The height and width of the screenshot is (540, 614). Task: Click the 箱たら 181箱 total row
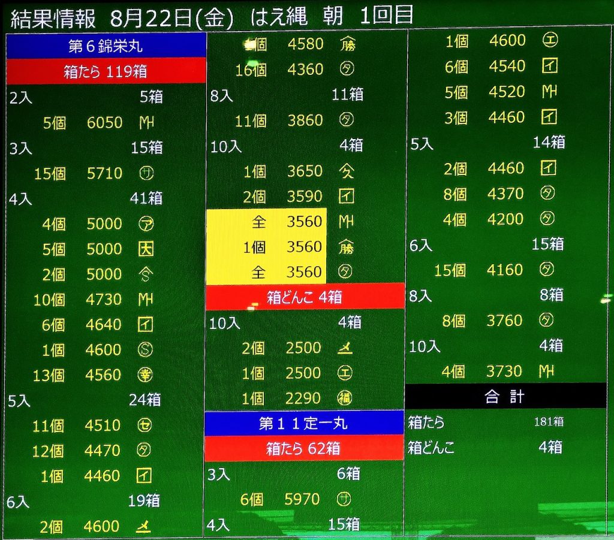point(486,422)
